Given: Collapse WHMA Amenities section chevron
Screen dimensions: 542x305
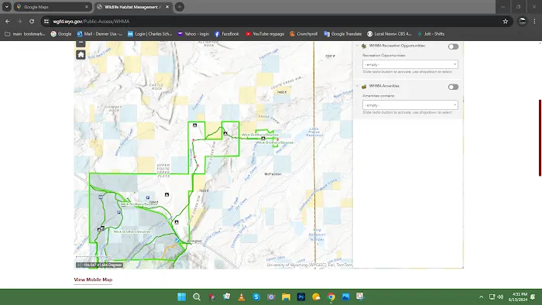Looking at the screenshot, I should click(x=357, y=86).
